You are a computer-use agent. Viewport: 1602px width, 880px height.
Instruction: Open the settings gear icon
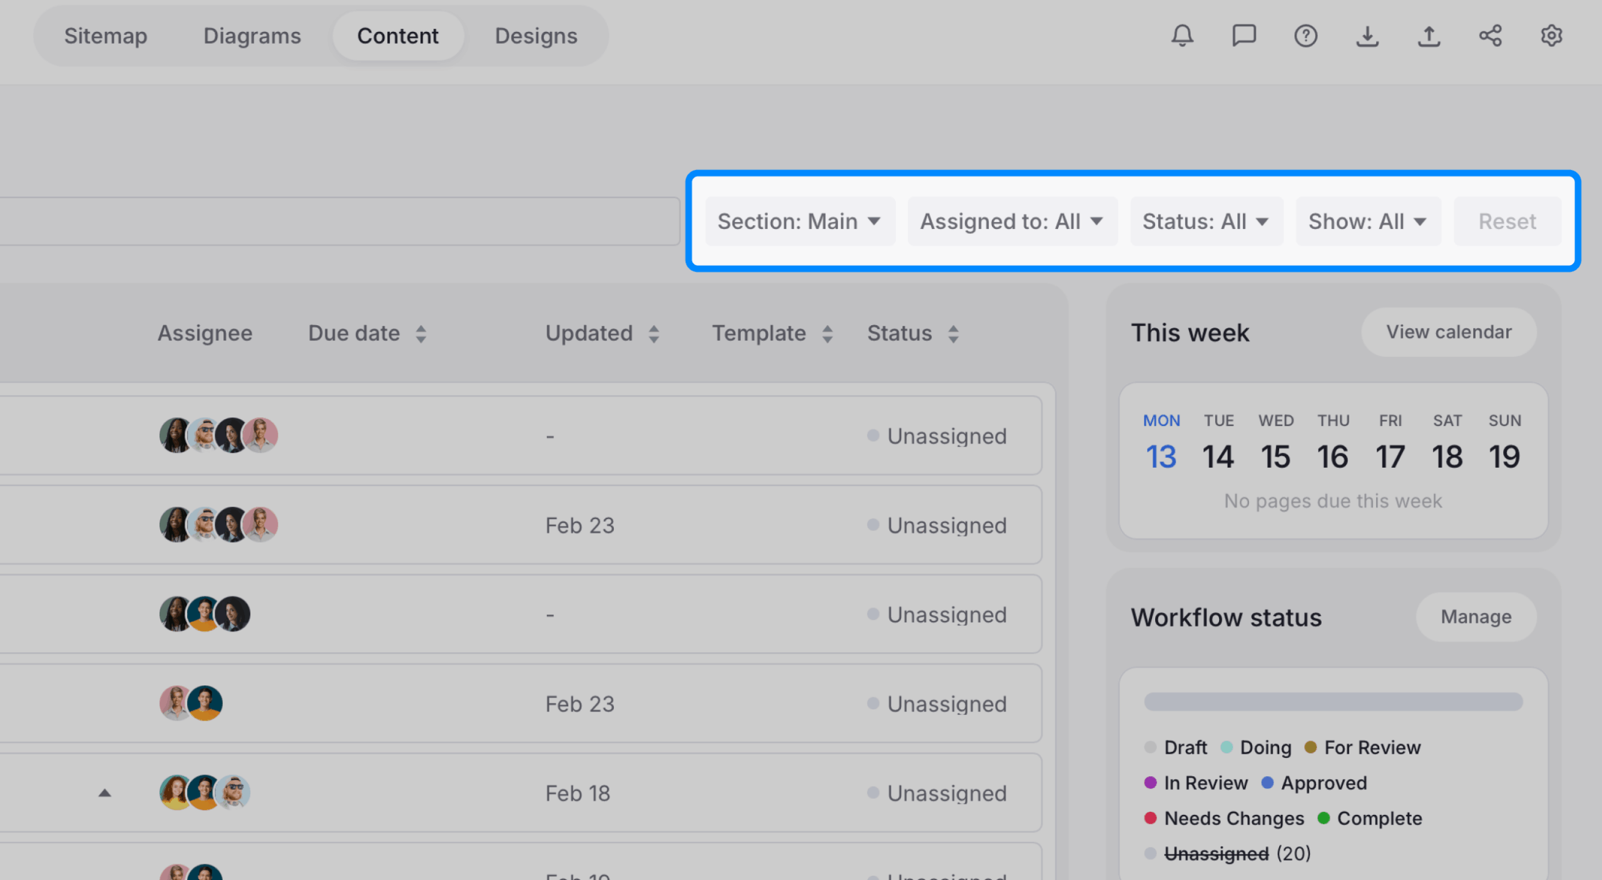click(x=1551, y=36)
